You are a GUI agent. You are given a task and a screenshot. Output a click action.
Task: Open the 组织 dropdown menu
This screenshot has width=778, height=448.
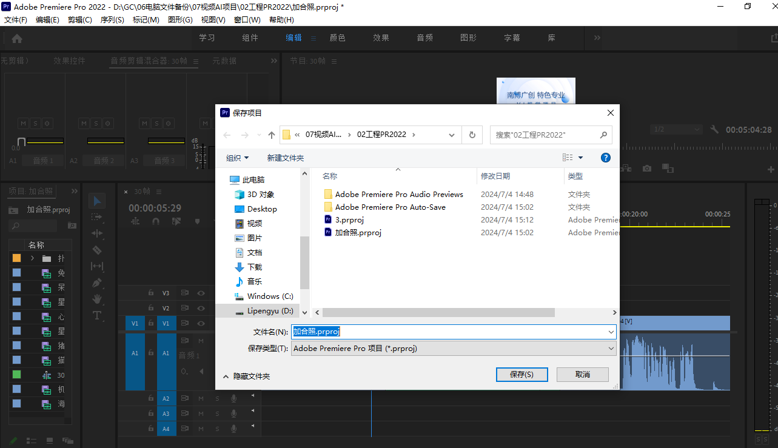(237, 158)
